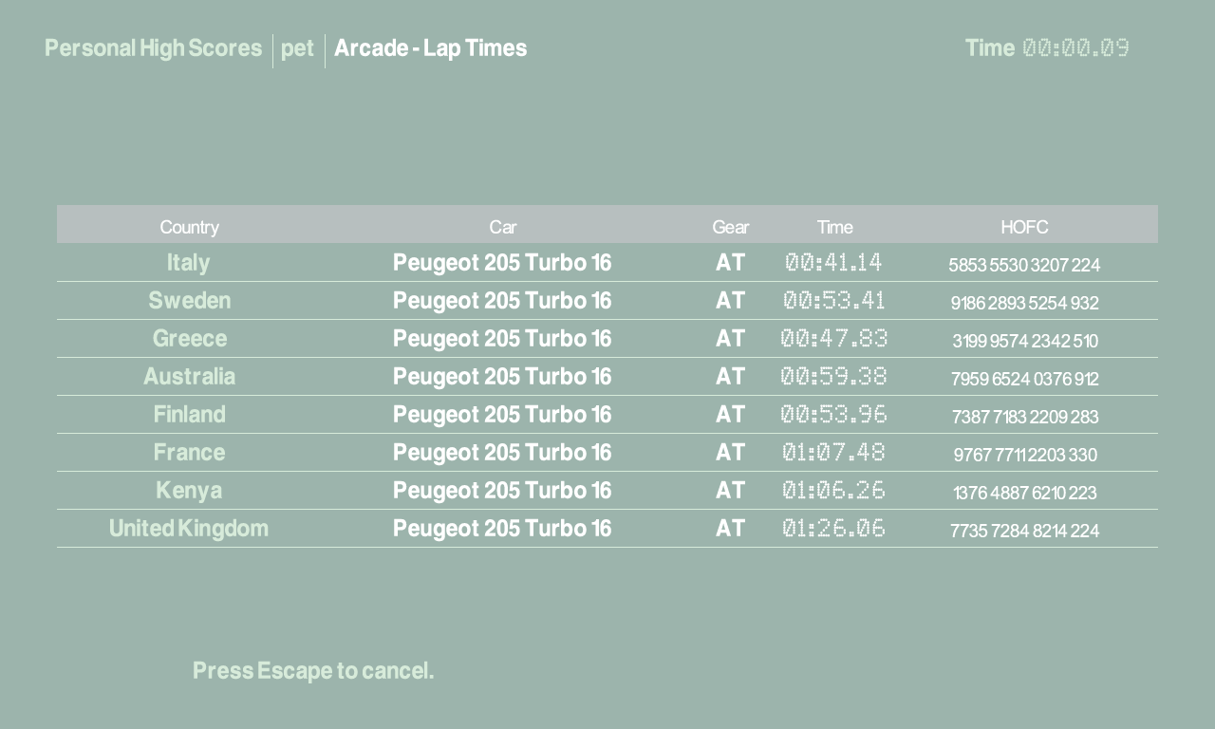Select the France country entry
Image resolution: width=1215 pixels, height=729 pixels.
click(189, 453)
